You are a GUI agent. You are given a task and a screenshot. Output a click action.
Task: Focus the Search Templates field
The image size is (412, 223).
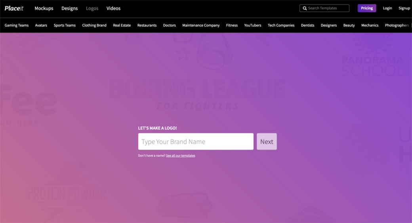tap(328, 8)
